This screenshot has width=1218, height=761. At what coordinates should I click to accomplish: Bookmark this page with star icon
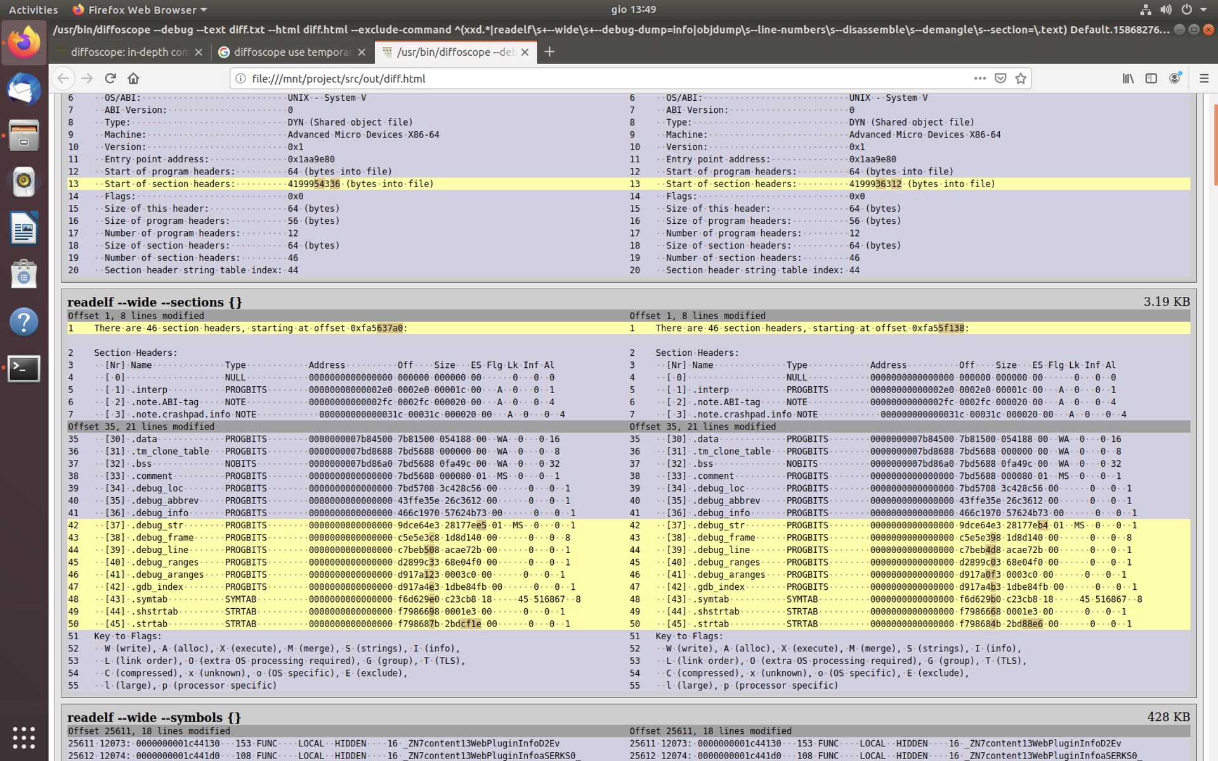pos(1021,79)
